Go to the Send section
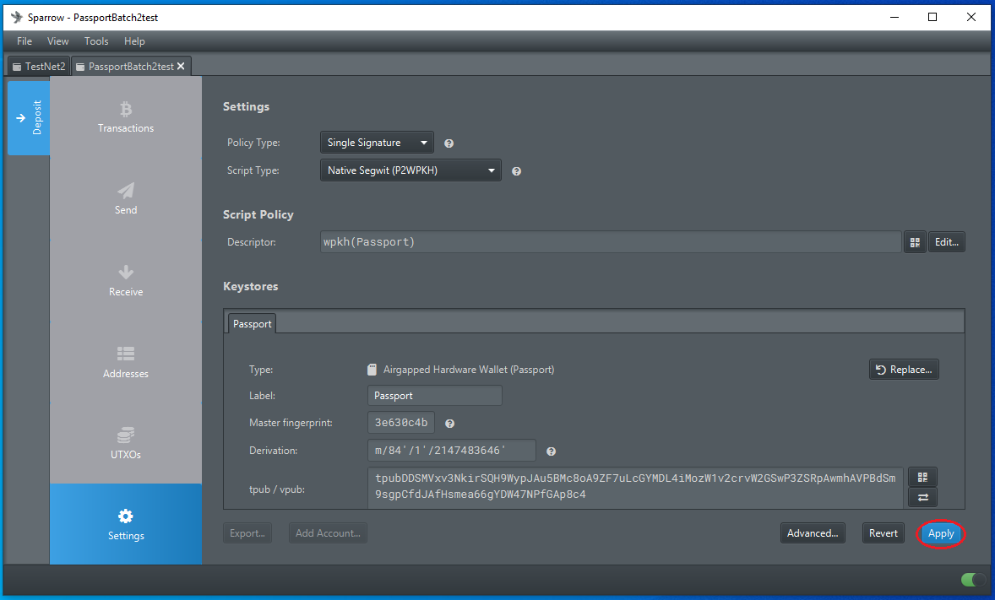The height and width of the screenshot is (600, 995). [x=126, y=199]
